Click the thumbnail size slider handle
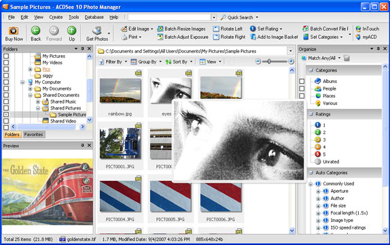The width and height of the screenshot is (390, 245). pos(269,61)
